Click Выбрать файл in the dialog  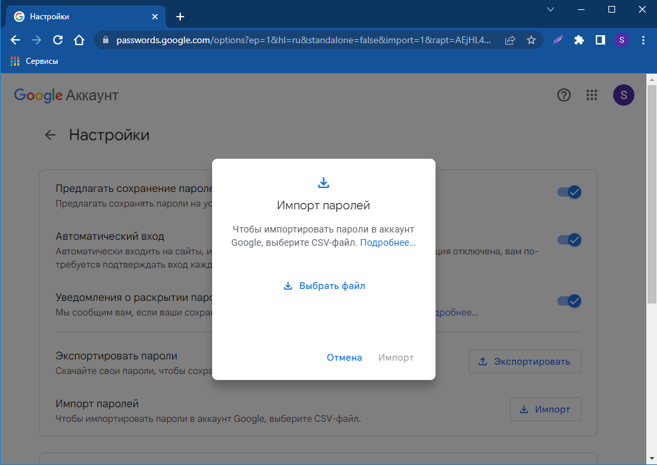324,286
